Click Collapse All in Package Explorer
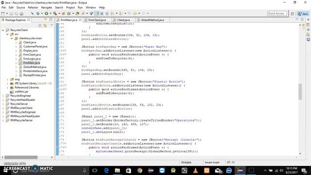 (x=40, y=26)
